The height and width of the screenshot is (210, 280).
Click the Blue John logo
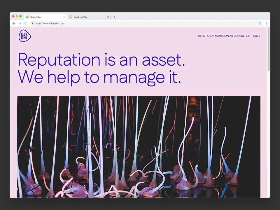pyautogui.click(x=24, y=36)
